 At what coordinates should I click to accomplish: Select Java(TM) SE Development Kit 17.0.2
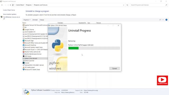tap(35, 36)
